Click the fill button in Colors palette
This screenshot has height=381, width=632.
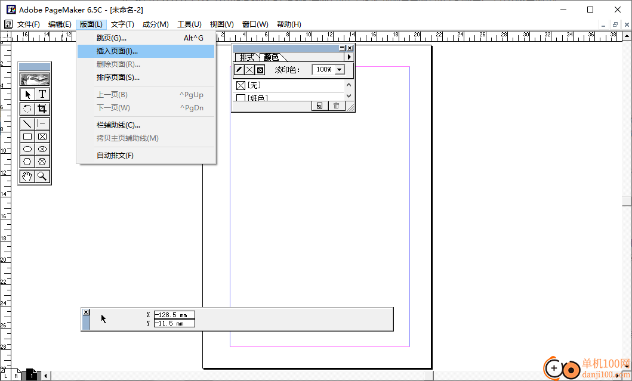(249, 70)
